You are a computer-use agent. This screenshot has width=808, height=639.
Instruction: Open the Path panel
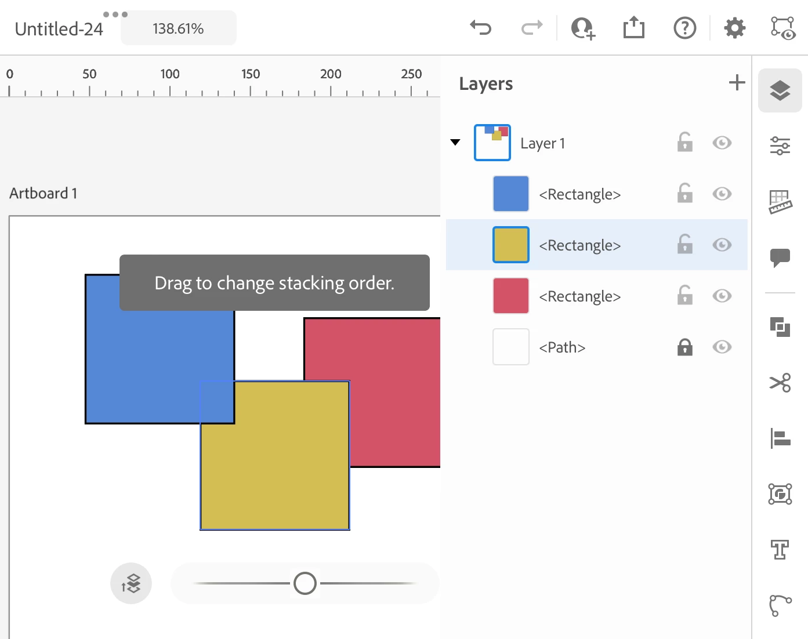[780, 605]
